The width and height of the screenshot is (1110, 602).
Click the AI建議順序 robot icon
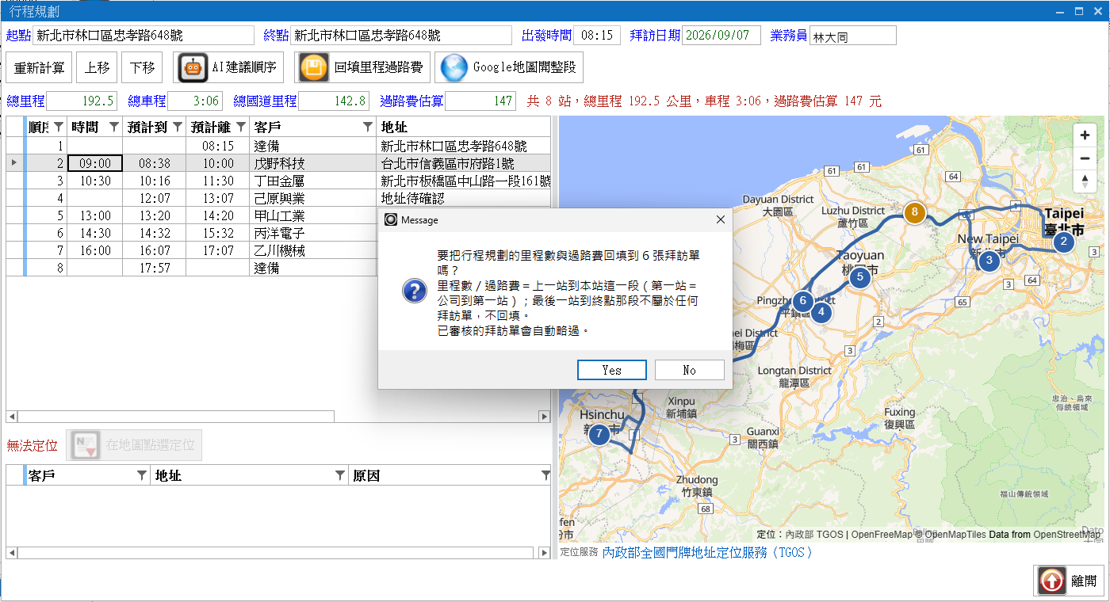(x=193, y=67)
